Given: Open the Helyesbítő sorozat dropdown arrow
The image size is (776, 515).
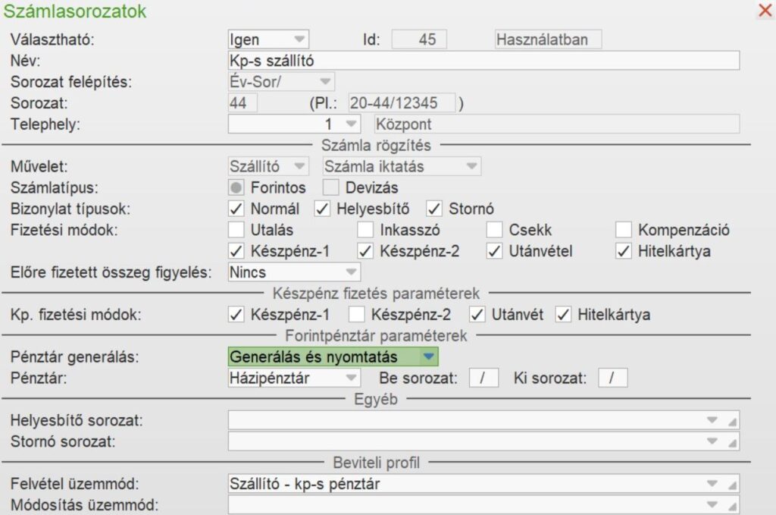Looking at the screenshot, I should [x=711, y=418].
